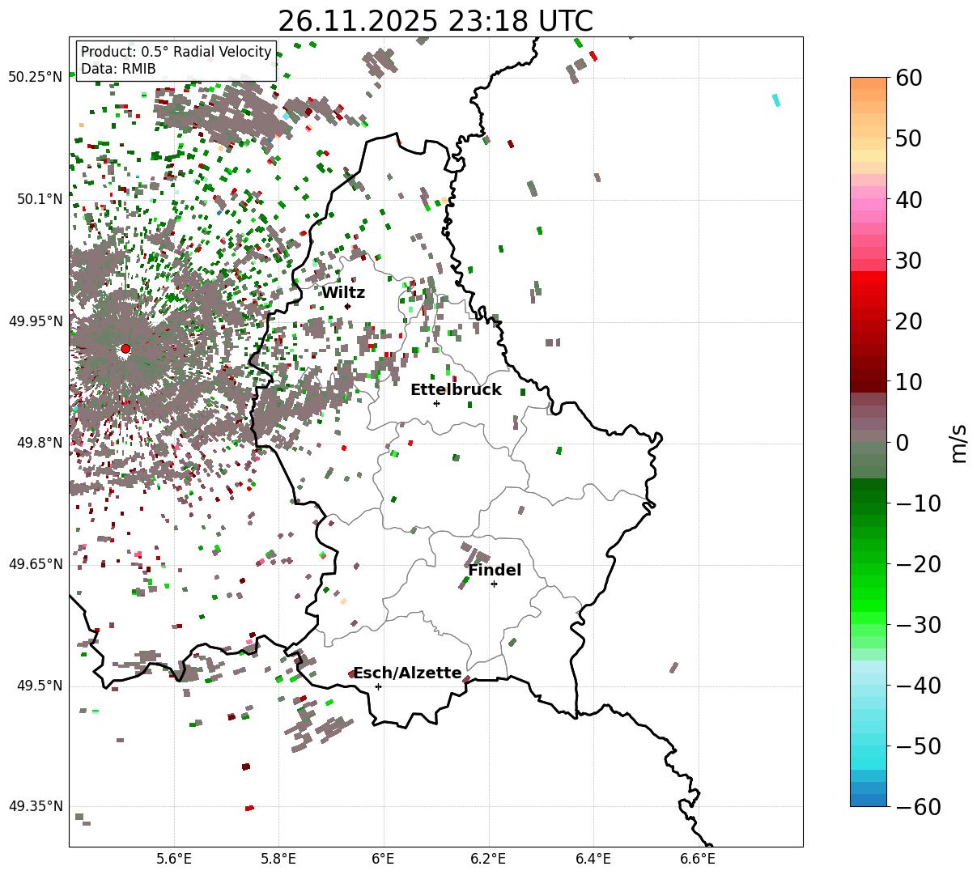Click the Esch/Alzette city label
977x875 pixels.
(407, 673)
